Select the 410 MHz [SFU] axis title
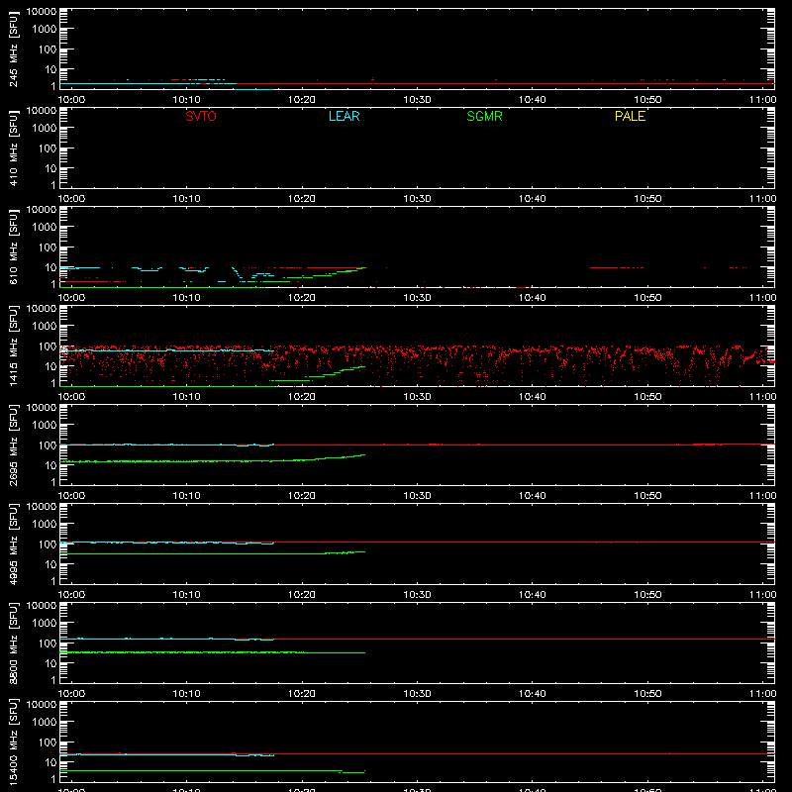The height and width of the screenshot is (792, 792). point(14,148)
